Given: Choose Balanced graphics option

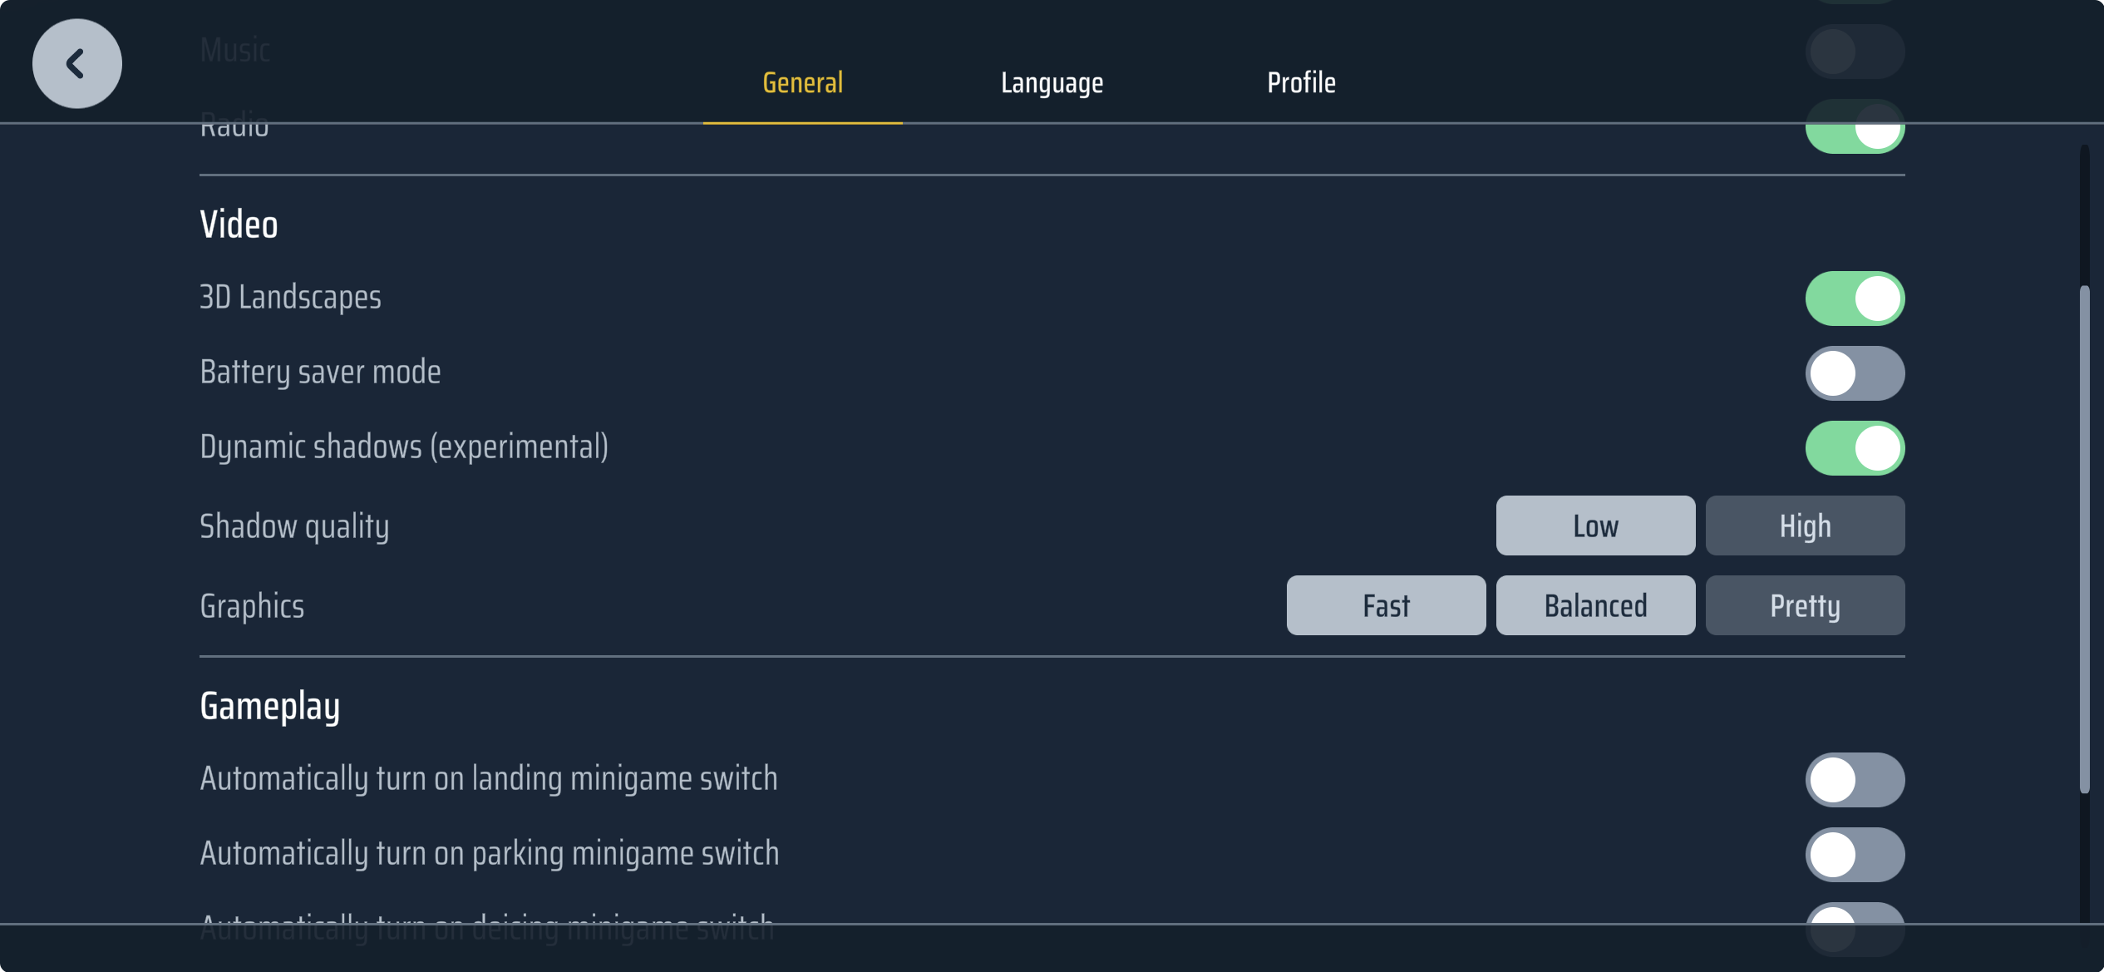Looking at the screenshot, I should 1595,605.
